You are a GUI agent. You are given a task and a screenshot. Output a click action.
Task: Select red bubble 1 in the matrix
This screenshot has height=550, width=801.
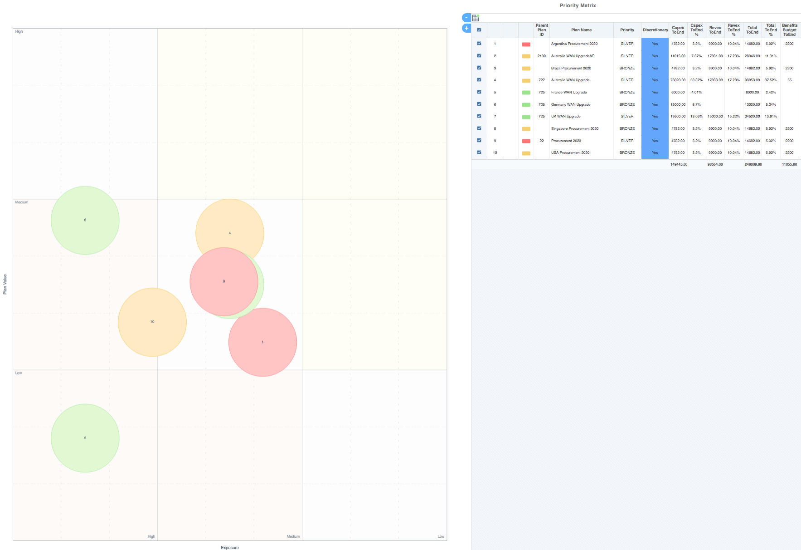[263, 343]
